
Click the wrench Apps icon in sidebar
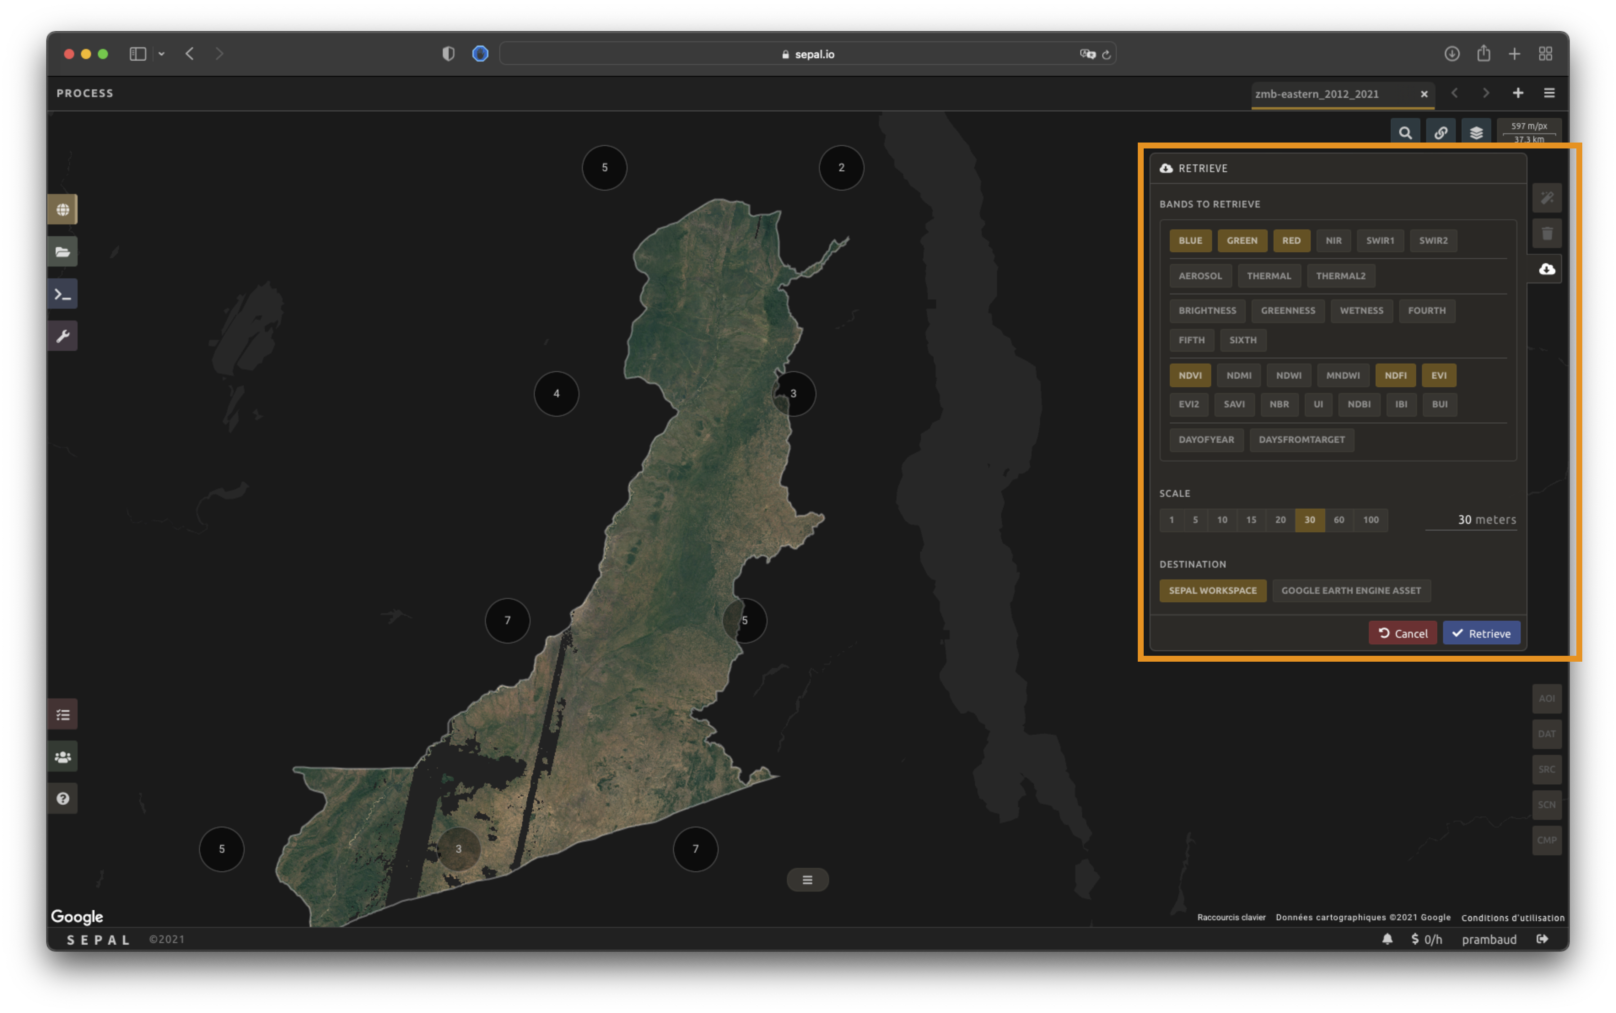[62, 336]
